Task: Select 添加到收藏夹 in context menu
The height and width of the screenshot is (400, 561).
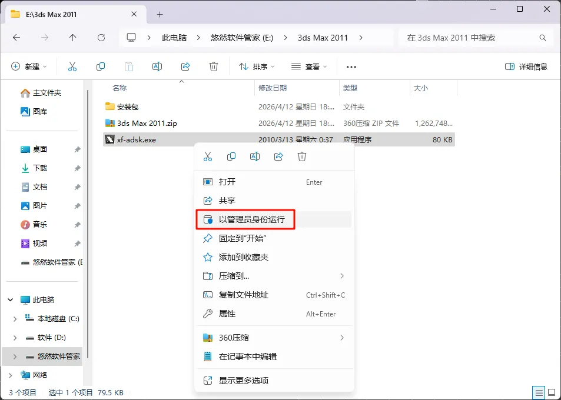Action: coord(274,257)
